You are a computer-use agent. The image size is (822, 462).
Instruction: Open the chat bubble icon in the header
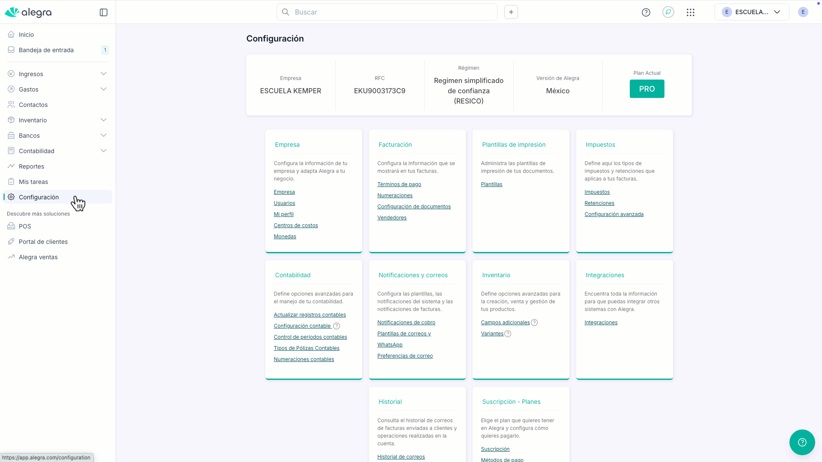(668, 12)
